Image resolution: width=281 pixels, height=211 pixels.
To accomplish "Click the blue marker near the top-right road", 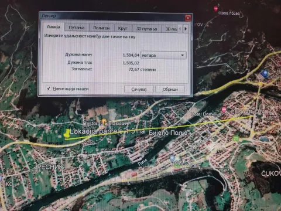I will tap(265, 73).
